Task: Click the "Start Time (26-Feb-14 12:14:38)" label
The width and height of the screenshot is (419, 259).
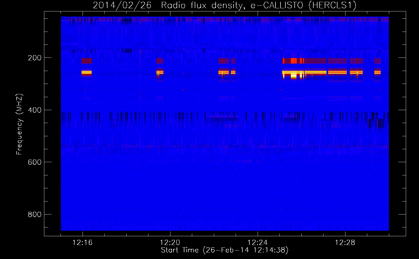Action: (x=225, y=250)
